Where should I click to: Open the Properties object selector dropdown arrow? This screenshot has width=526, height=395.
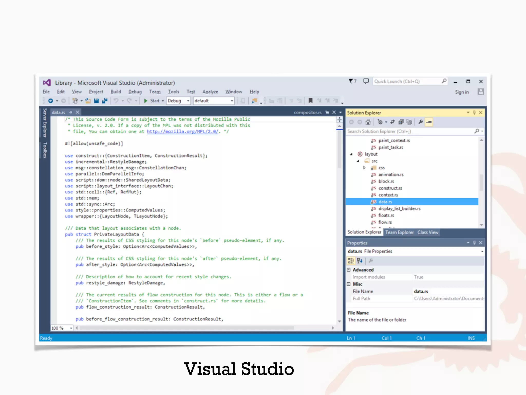tap(482, 251)
